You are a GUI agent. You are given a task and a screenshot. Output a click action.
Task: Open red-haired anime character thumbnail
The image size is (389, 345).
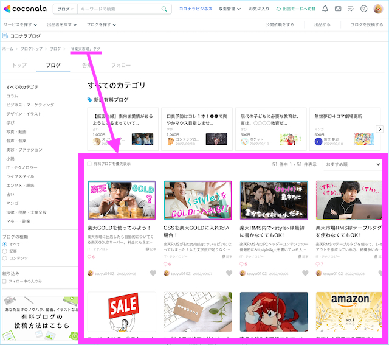274,312
